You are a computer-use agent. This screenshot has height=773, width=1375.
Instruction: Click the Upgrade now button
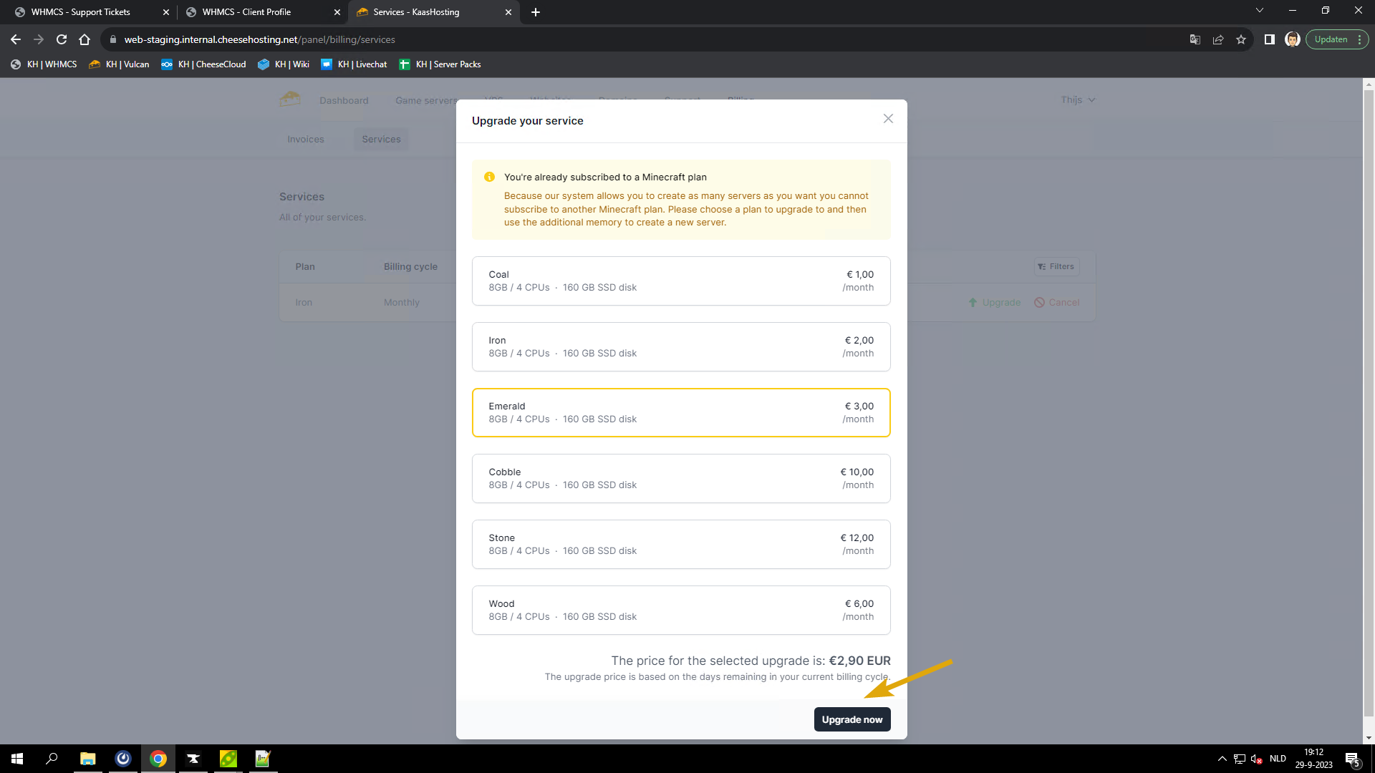tap(851, 719)
